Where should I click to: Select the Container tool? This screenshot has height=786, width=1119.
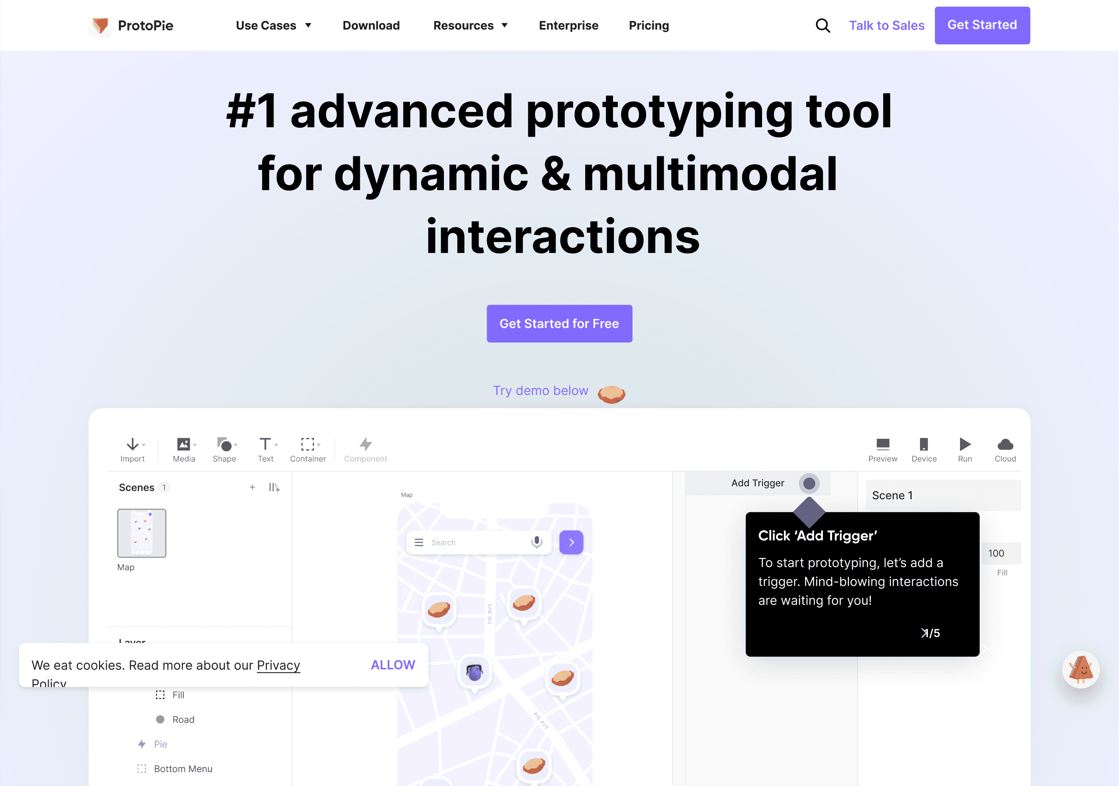pyautogui.click(x=308, y=448)
